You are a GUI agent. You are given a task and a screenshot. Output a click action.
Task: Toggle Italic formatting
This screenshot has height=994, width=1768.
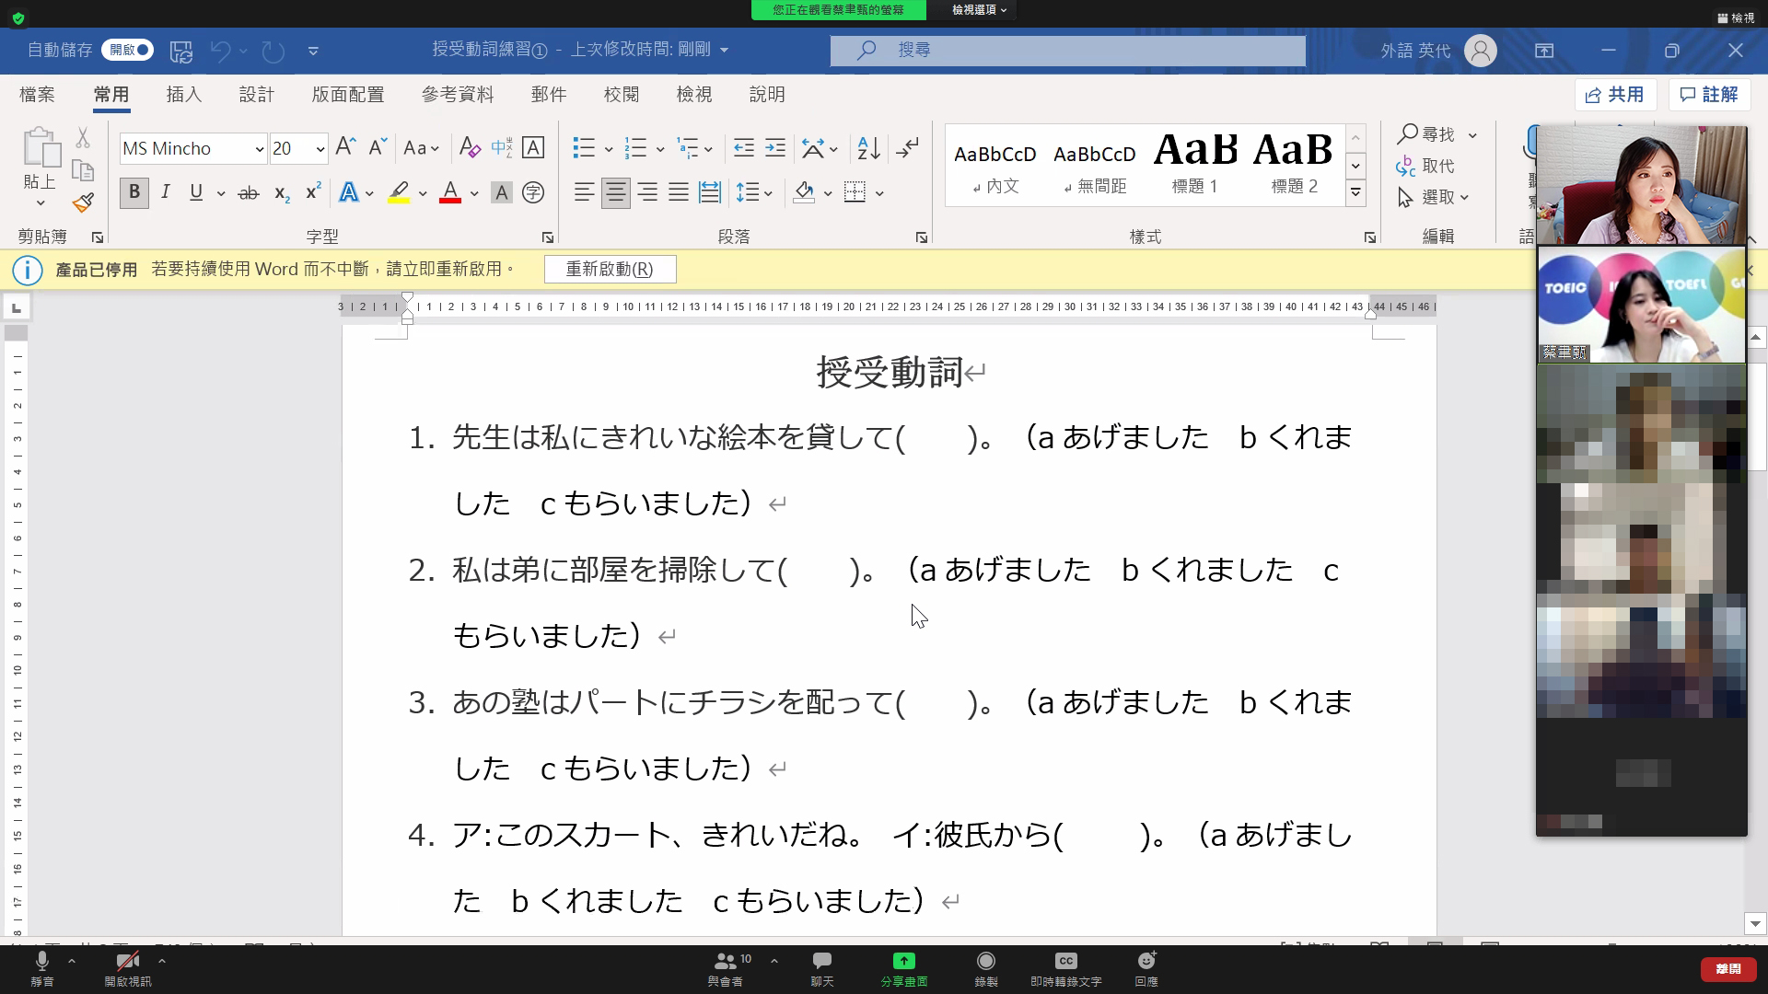166,191
